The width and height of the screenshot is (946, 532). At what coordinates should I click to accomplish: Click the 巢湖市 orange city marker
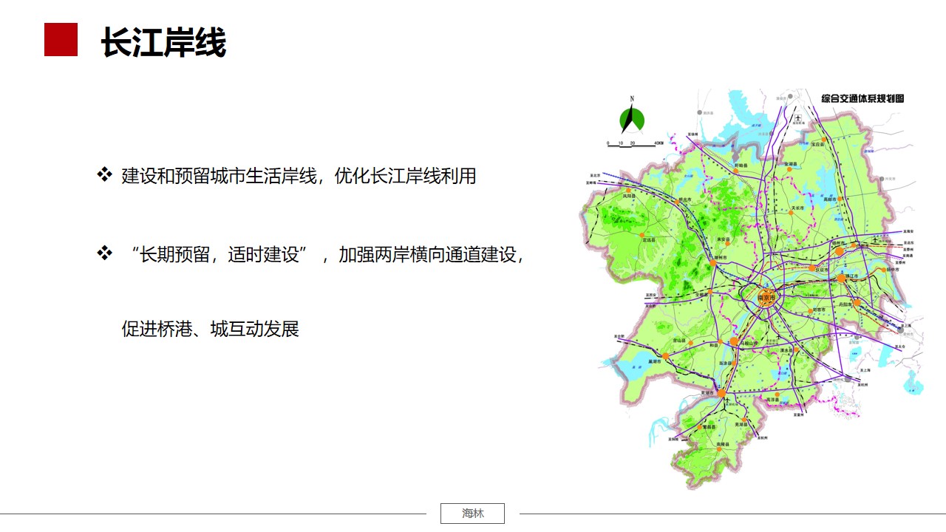coord(664,355)
